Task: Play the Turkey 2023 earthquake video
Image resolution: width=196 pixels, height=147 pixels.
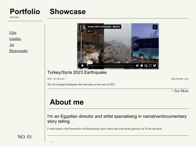Action: [x=82, y=65]
